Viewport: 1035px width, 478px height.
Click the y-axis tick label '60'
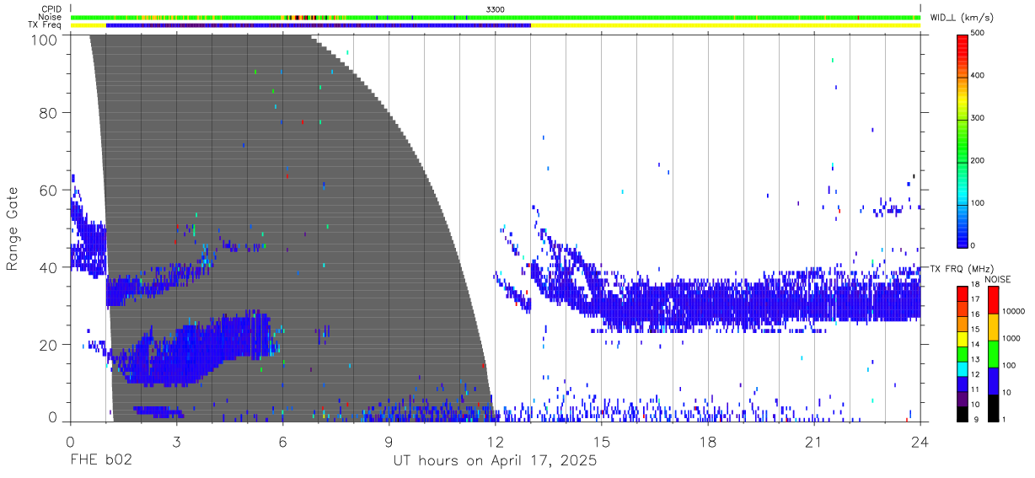[x=50, y=190]
